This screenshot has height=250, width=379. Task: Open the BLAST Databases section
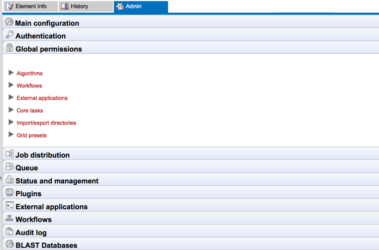(191, 243)
